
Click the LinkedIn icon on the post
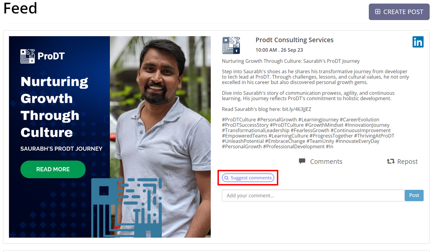pyautogui.click(x=418, y=42)
